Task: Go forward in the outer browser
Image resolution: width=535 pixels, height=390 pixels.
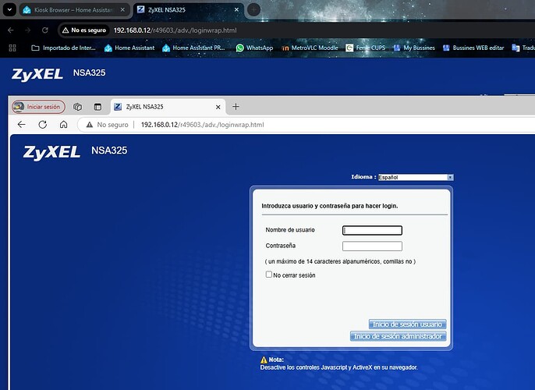Action: point(27,30)
